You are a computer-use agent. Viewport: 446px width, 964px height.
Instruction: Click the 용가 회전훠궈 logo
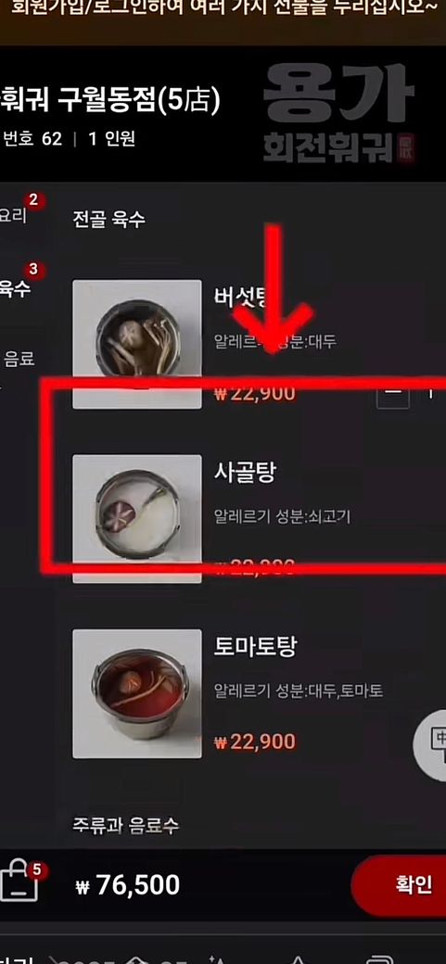click(339, 114)
